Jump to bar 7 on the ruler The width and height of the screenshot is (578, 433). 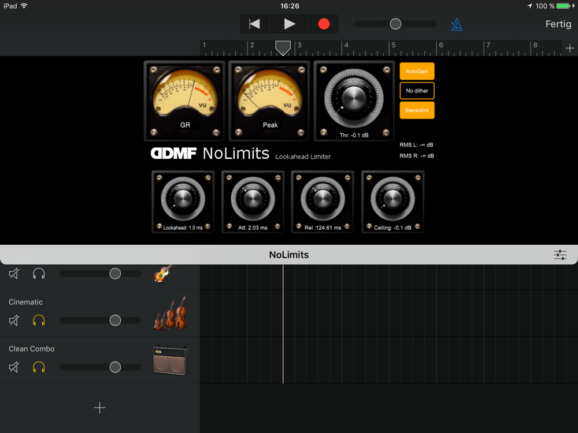pos(488,45)
